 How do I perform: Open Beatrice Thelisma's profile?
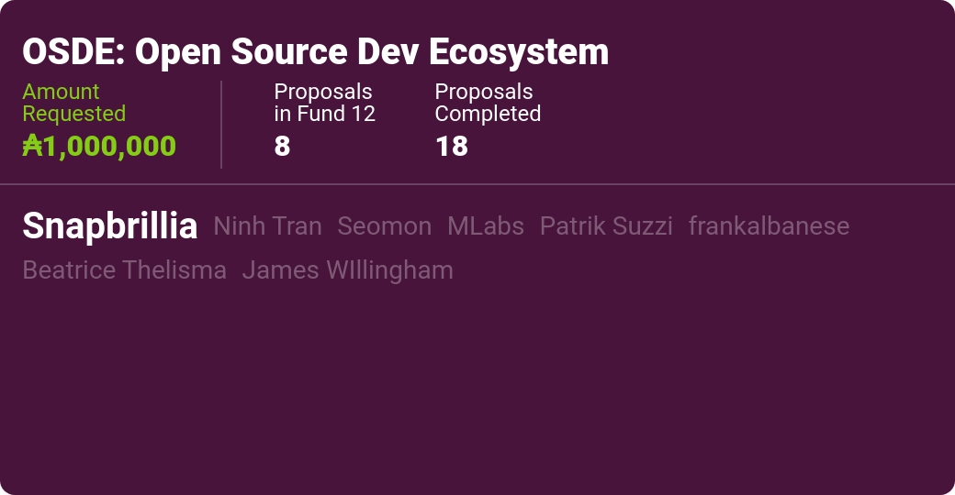point(124,270)
